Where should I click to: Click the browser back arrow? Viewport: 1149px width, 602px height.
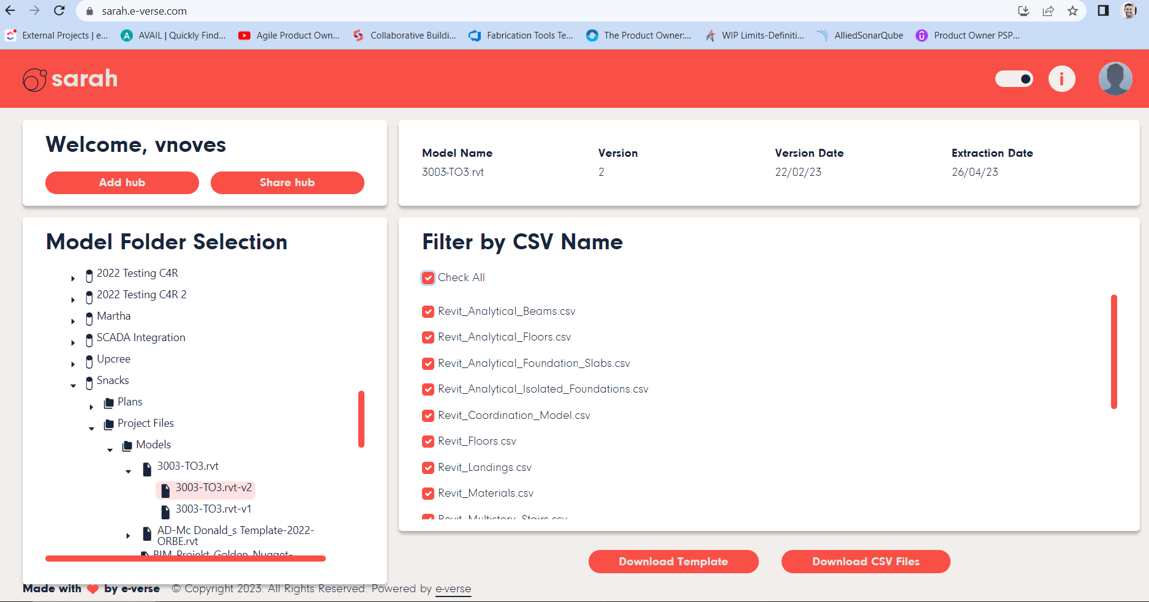pyautogui.click(x=10, y=10)
